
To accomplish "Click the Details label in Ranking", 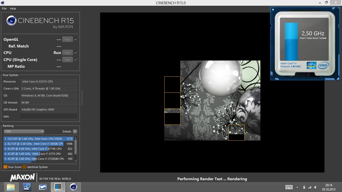I will [x=67, y=131].
